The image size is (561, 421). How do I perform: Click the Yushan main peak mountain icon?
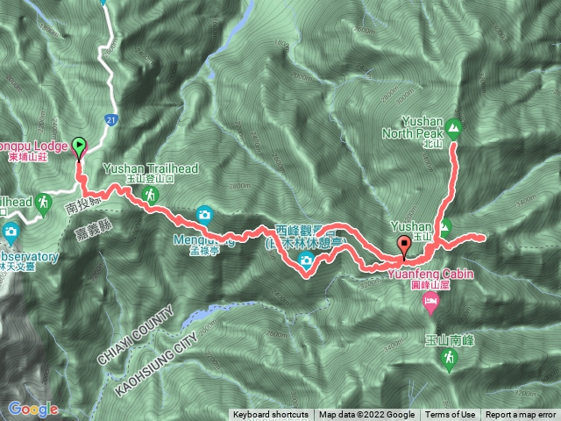(x=444, y=227)
